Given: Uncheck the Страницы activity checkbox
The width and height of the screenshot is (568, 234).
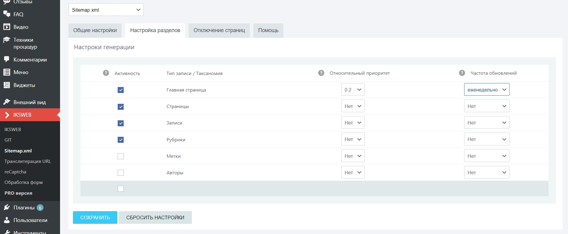Looking at the screenshot, I should [121, 106].
